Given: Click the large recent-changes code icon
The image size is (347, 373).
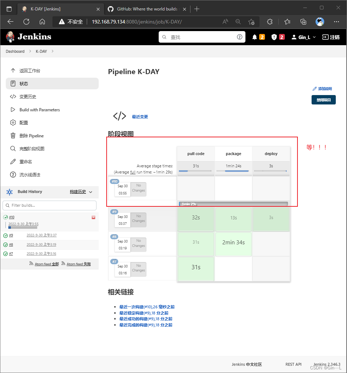Looking at the screenshot, I should (119, 116).
